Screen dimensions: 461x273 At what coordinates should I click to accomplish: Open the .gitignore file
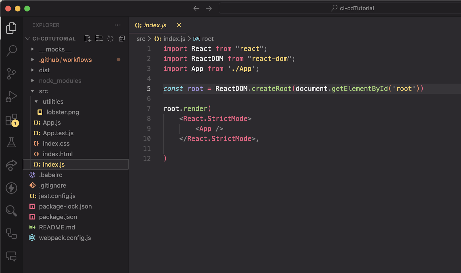click(75, 185)
